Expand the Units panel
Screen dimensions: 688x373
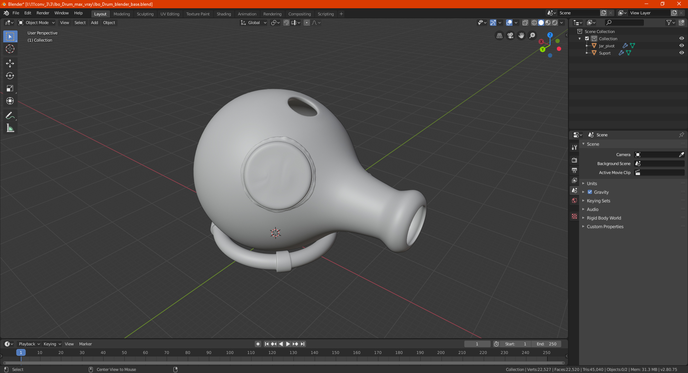click(x=592, y=184)
